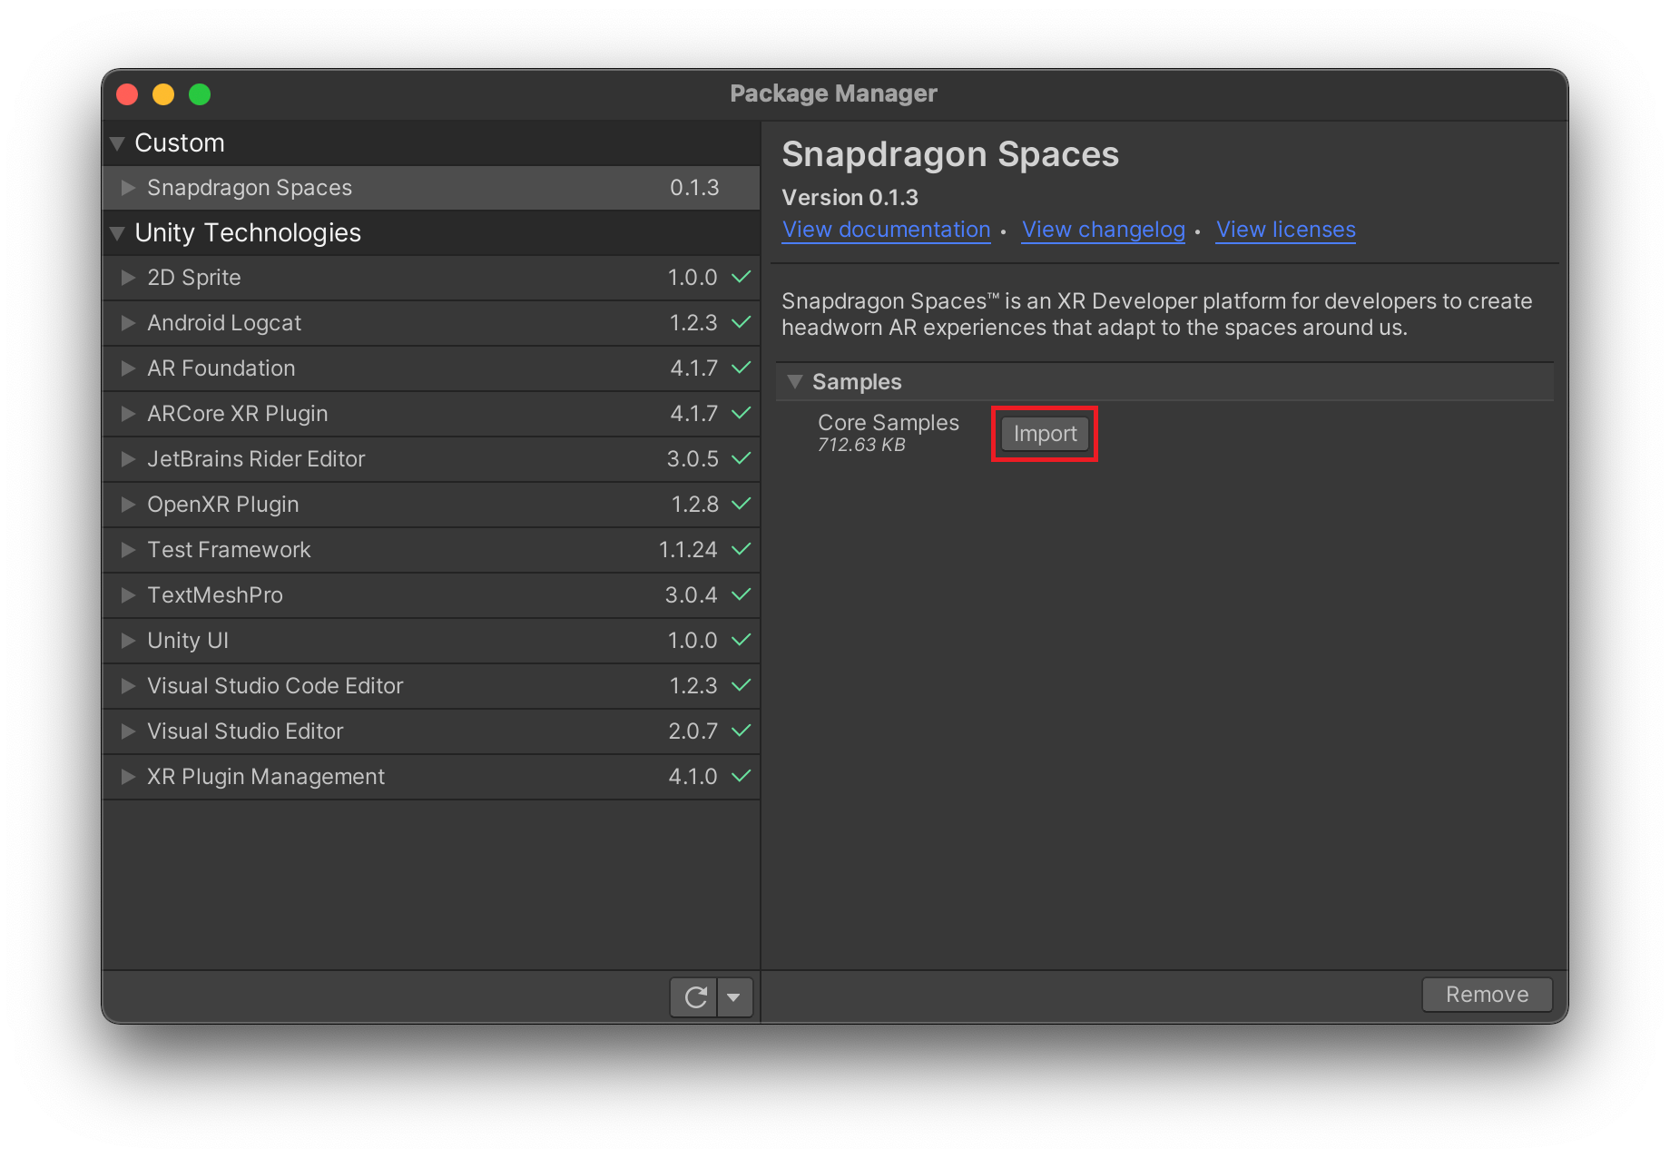The width and height of the screenshot is (1670, 1158).
Task: Open the View documentation link
Action: click(x=887, y=230)
